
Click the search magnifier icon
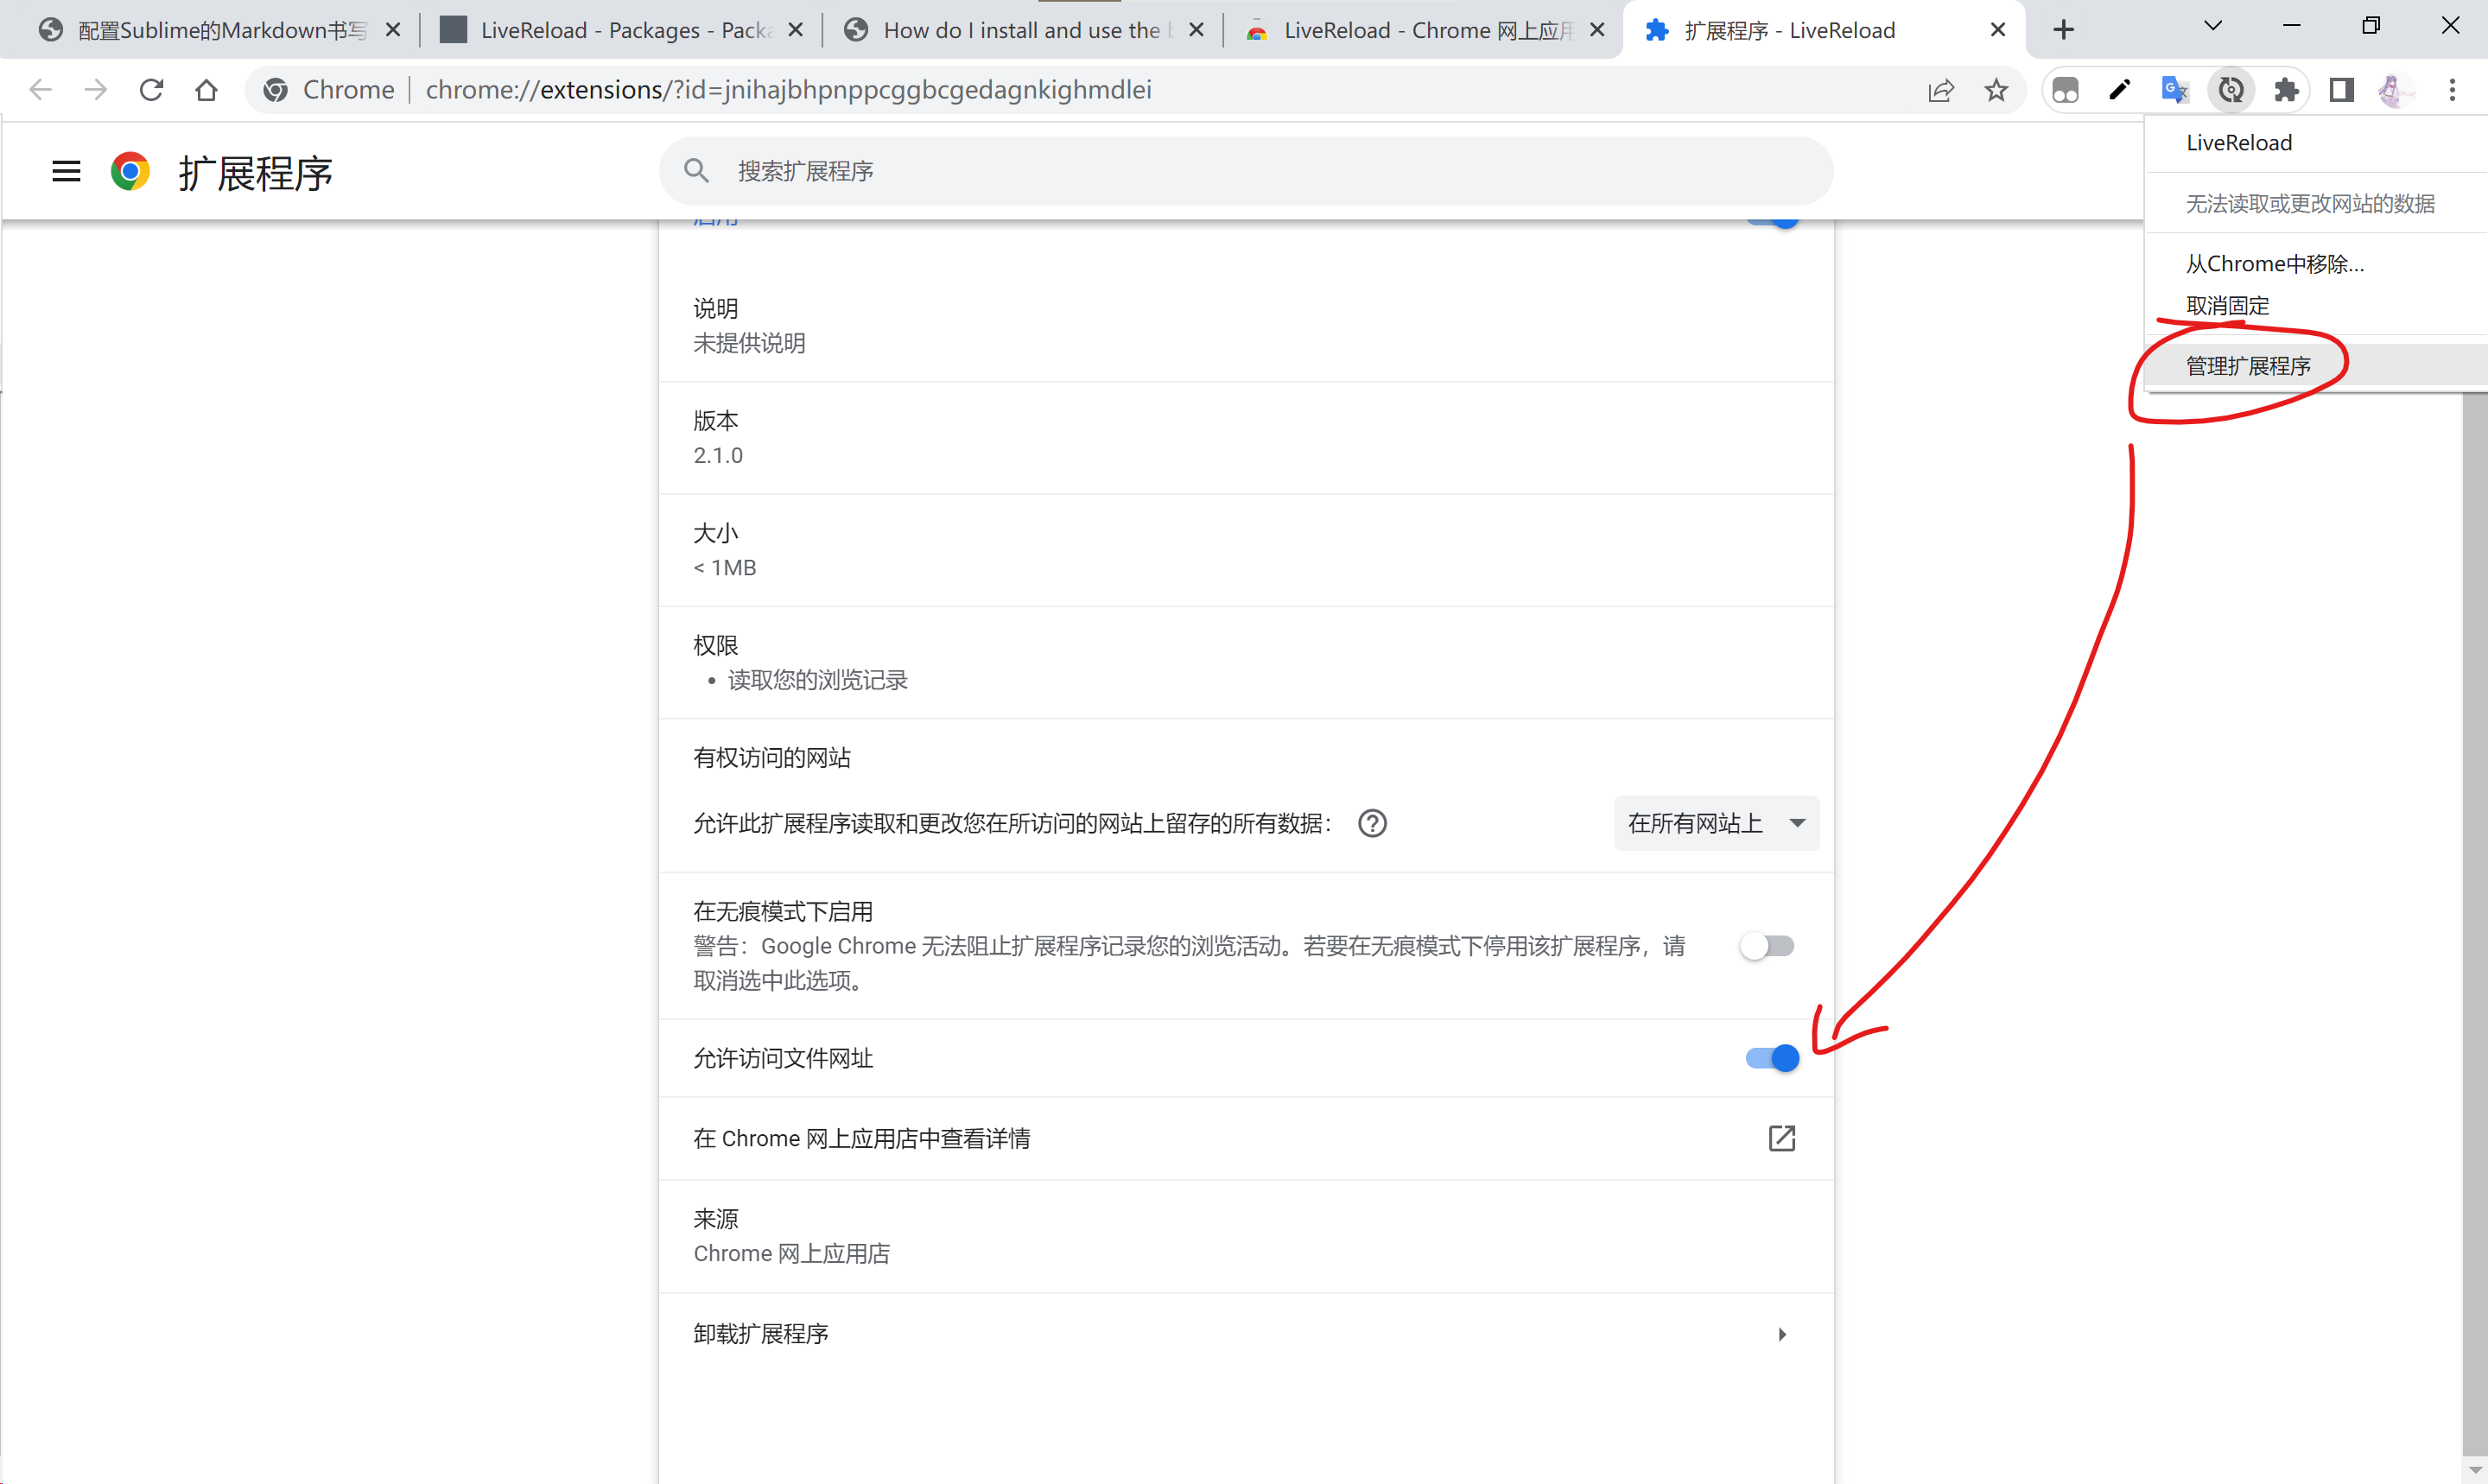point(697,171)
